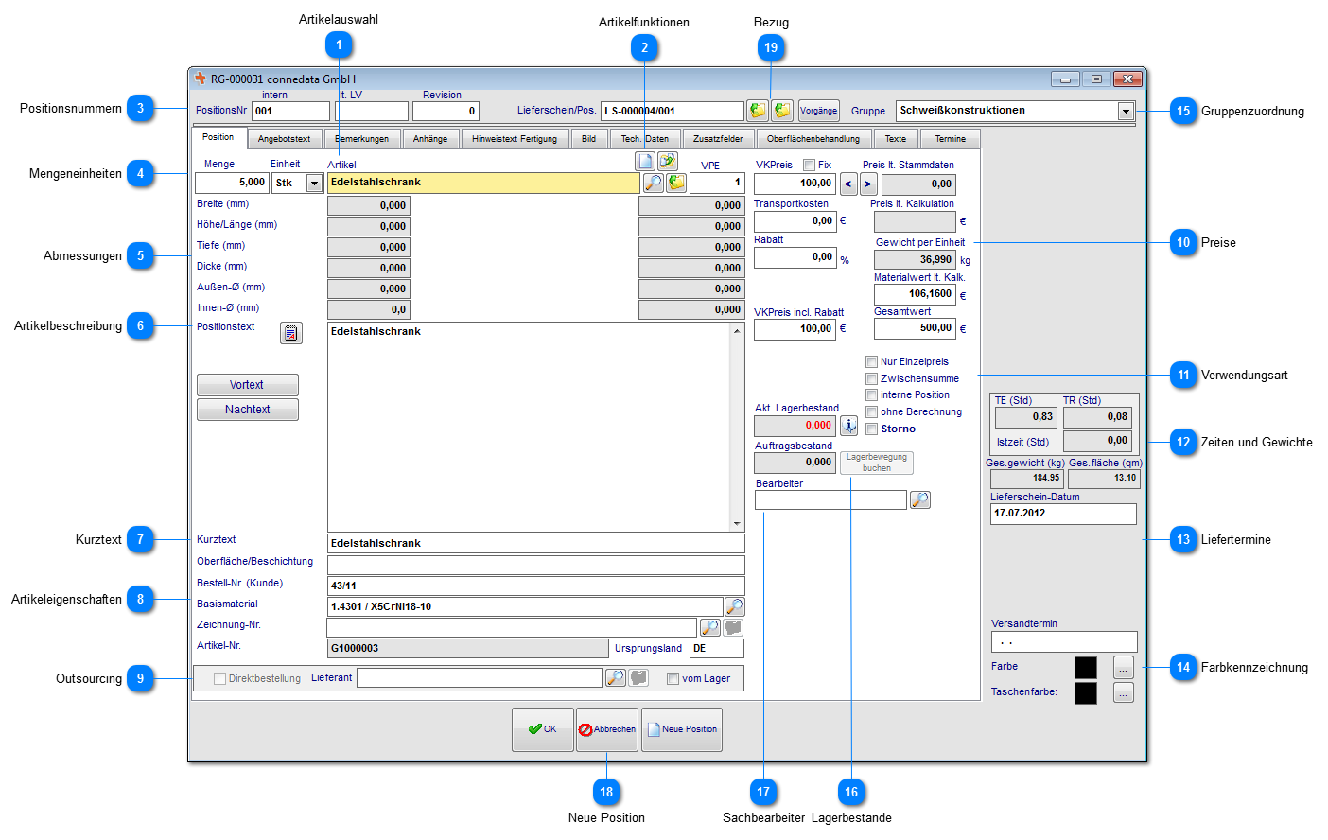Check Nur Einzelpreis option
Viewport: 1328px width, 840px height.
(871, 361)
